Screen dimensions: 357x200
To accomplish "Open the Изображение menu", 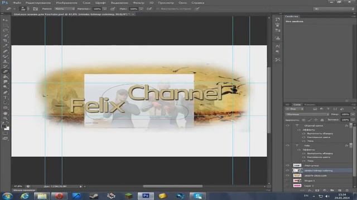I will click(x=66, y=3).
